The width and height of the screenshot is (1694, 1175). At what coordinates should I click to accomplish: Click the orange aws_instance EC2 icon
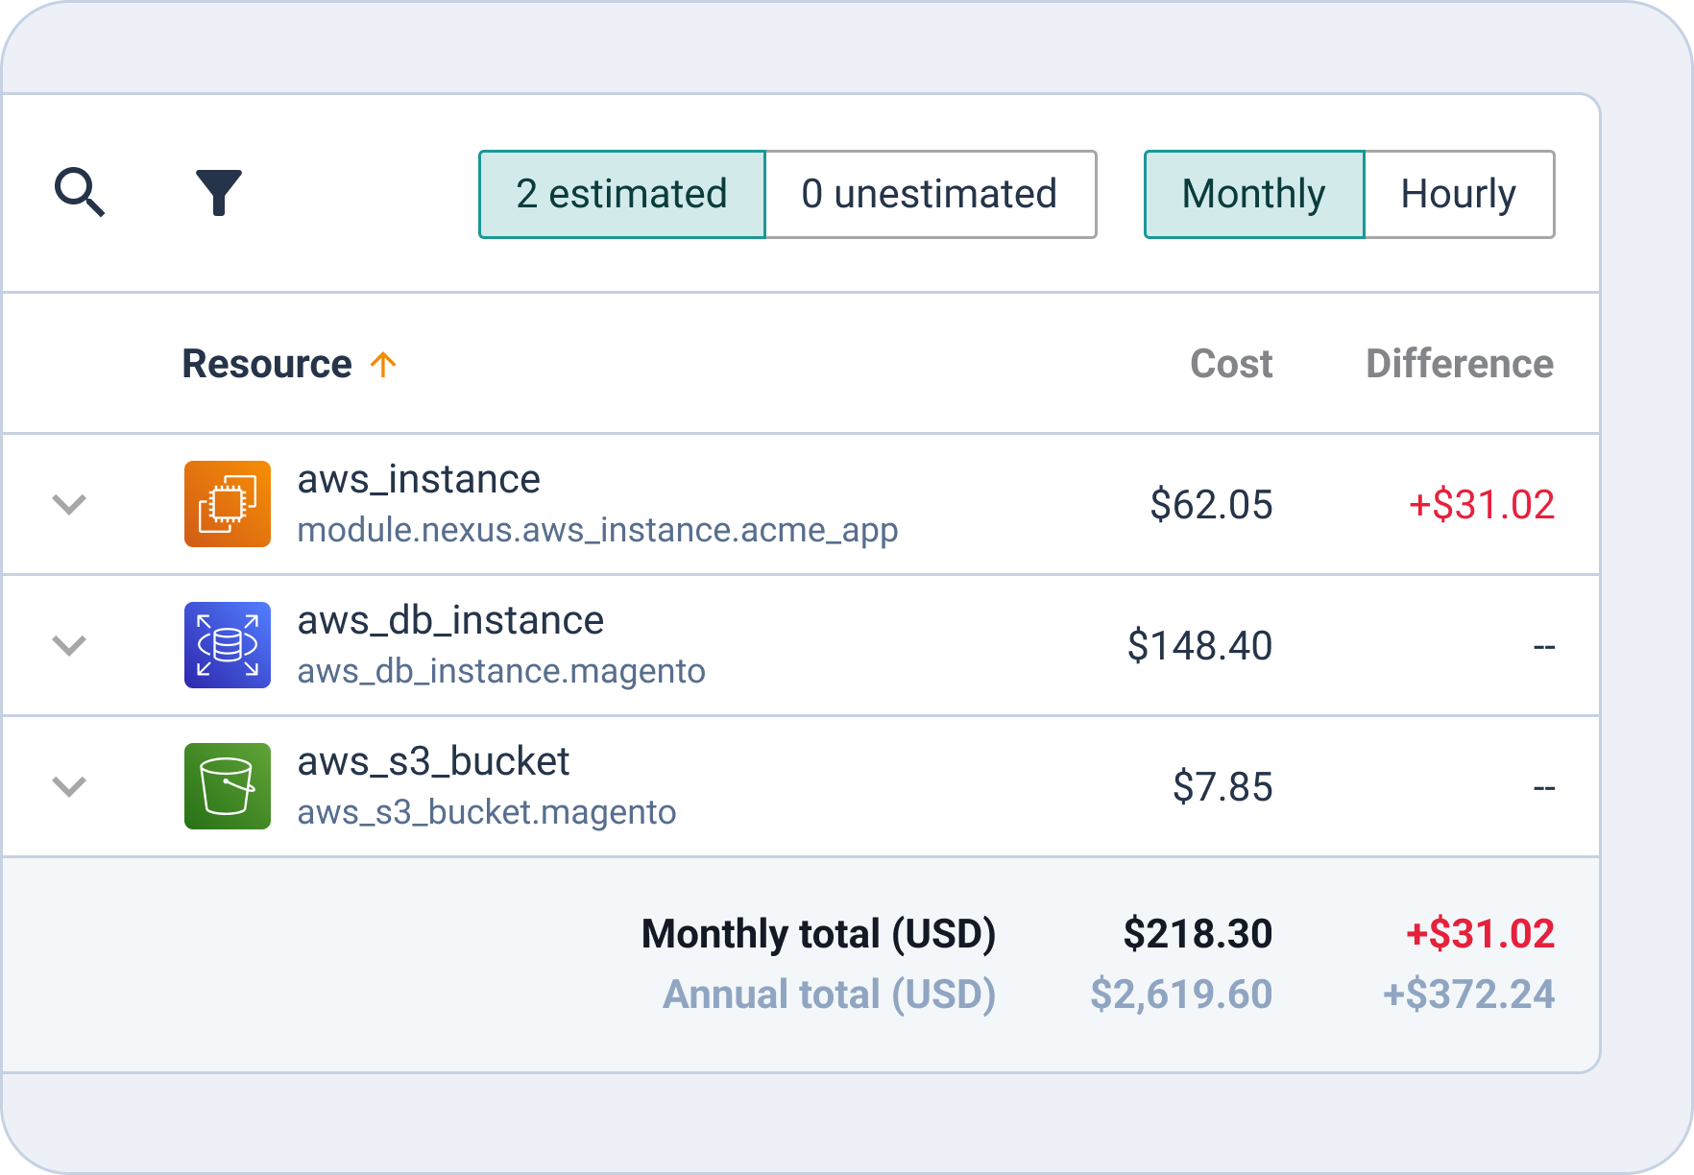[228, 504]
